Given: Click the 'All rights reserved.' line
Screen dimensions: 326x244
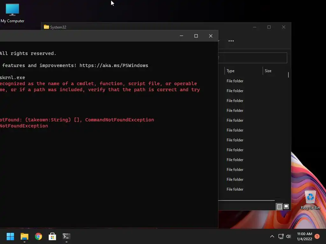Looking at the screenshot, I should [28, 53].
